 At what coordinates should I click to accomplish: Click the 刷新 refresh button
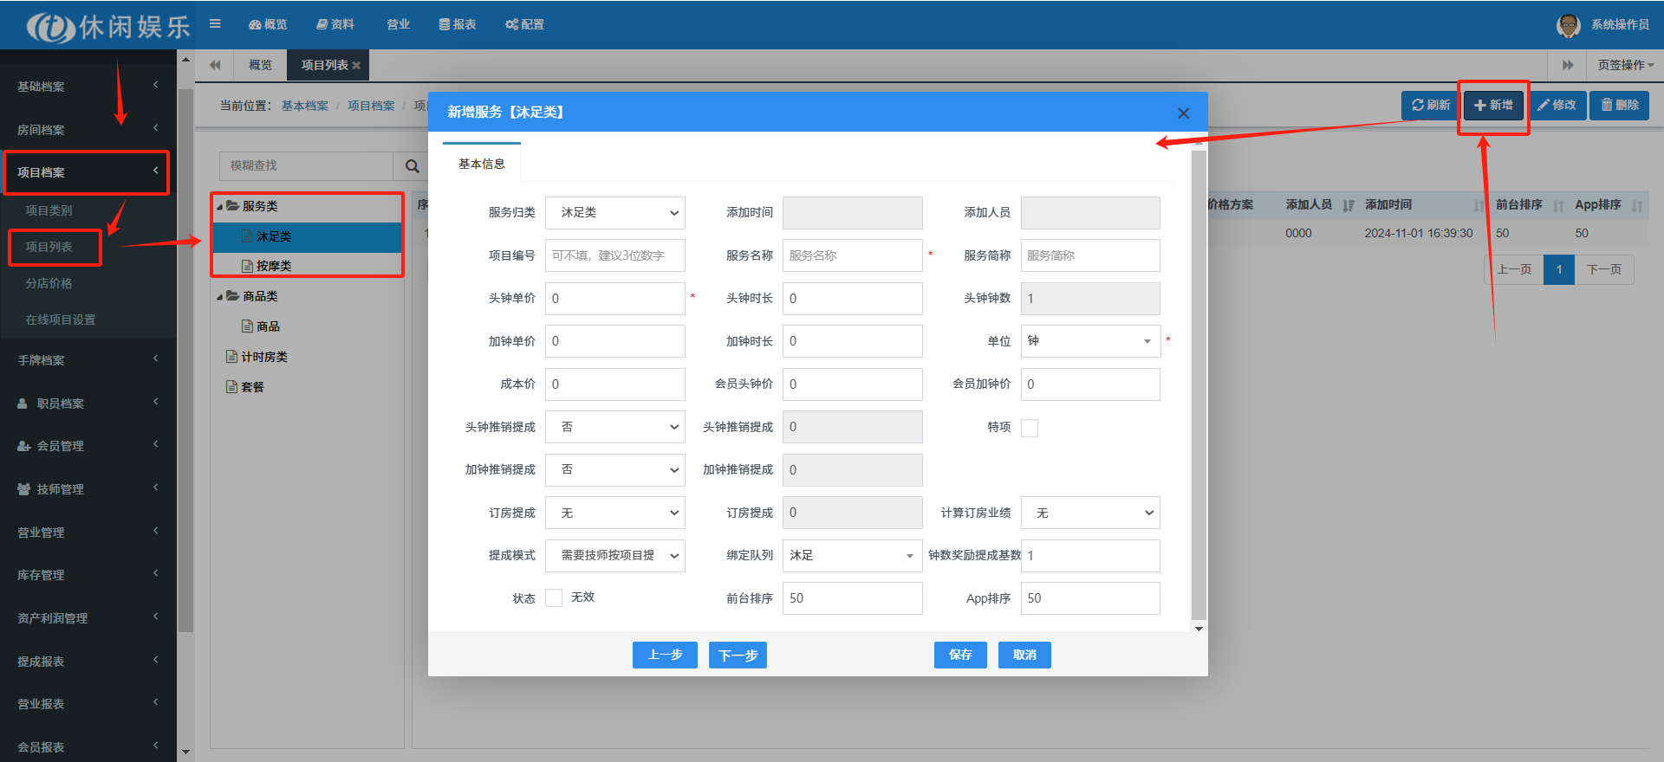click(x=1430, y=105)
